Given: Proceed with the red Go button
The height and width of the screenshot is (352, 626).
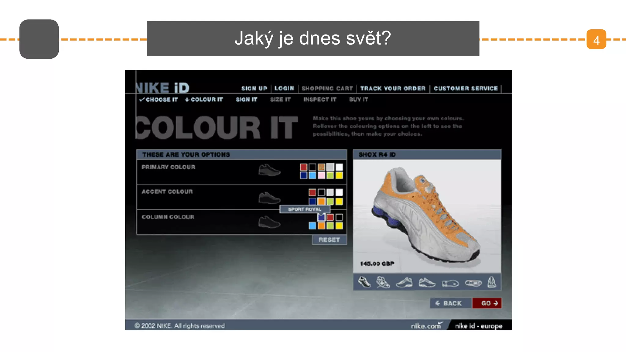Looking at the screenshot, I should [487, 303].
